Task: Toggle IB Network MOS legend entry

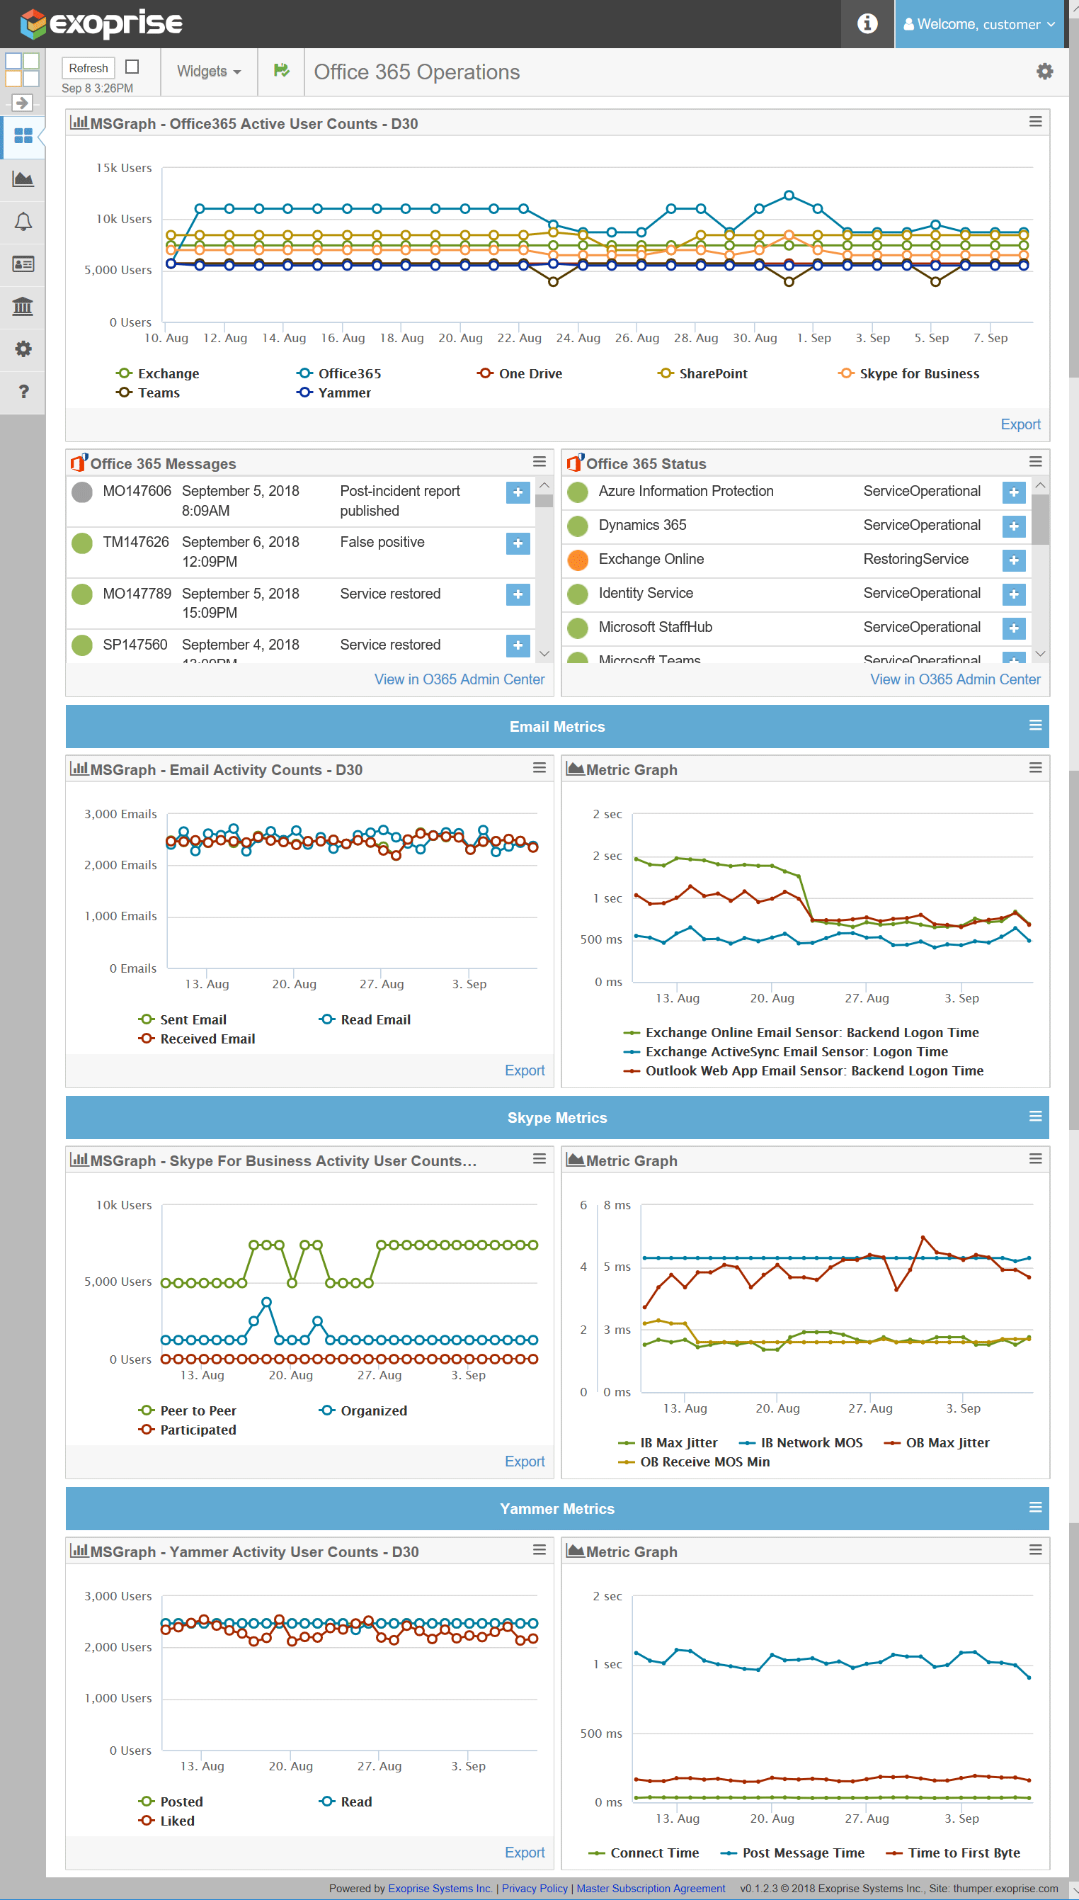Action: click(x=800, y=1442)
